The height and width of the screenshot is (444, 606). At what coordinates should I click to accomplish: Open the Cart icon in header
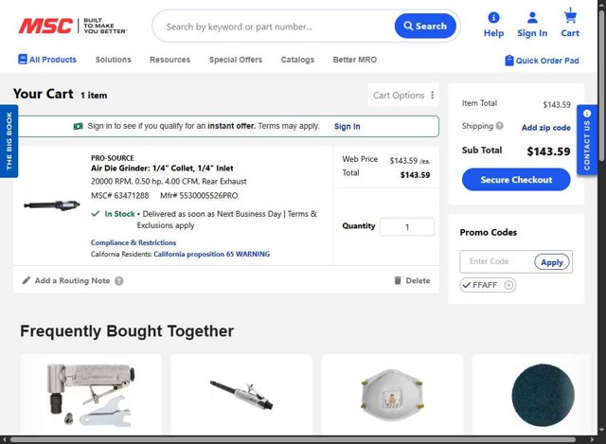[x=570, y=17]
